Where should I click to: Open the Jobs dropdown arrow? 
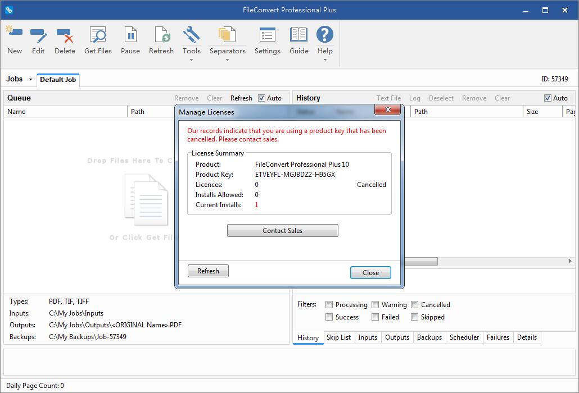pos(30,79)
